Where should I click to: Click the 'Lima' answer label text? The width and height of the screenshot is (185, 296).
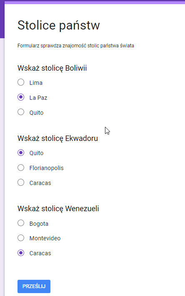[x=36, y=83]
